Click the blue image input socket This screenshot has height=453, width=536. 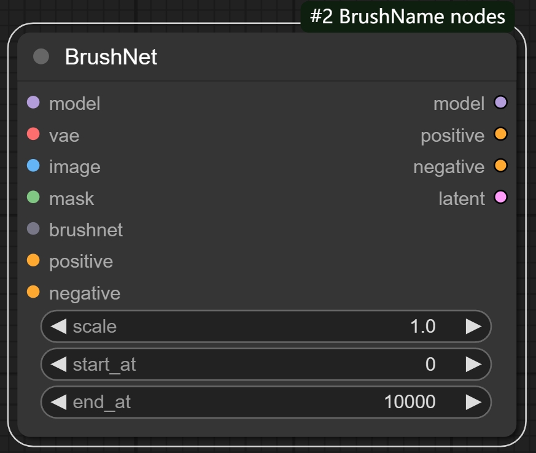(x=33, y=166)
